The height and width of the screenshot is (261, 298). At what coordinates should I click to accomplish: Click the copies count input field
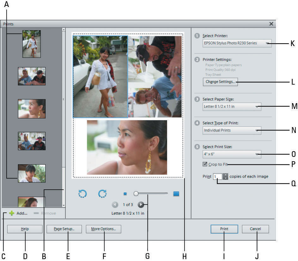pyautogui.click(x=217, y=177)
